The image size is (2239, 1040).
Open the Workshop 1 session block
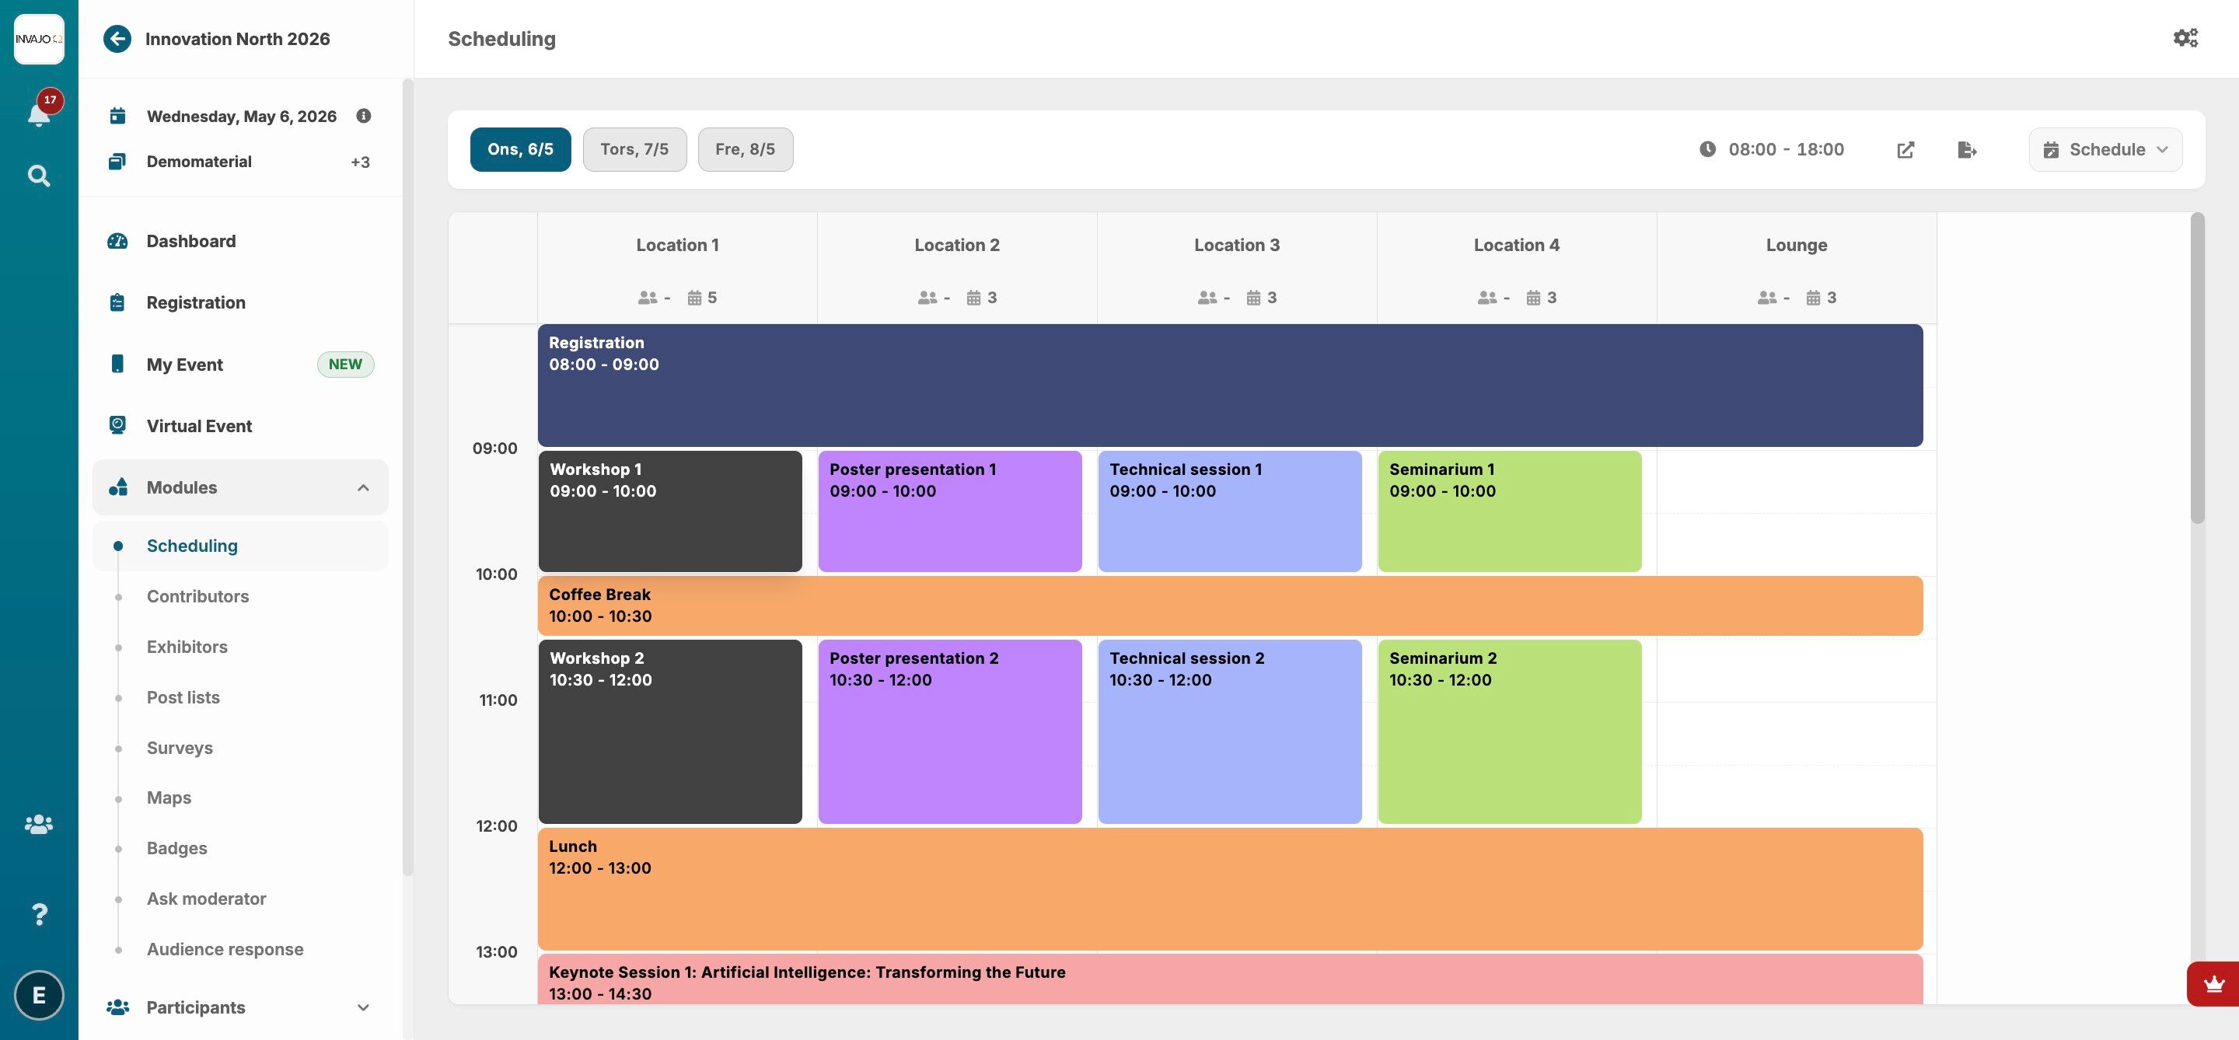coord(670,511)
